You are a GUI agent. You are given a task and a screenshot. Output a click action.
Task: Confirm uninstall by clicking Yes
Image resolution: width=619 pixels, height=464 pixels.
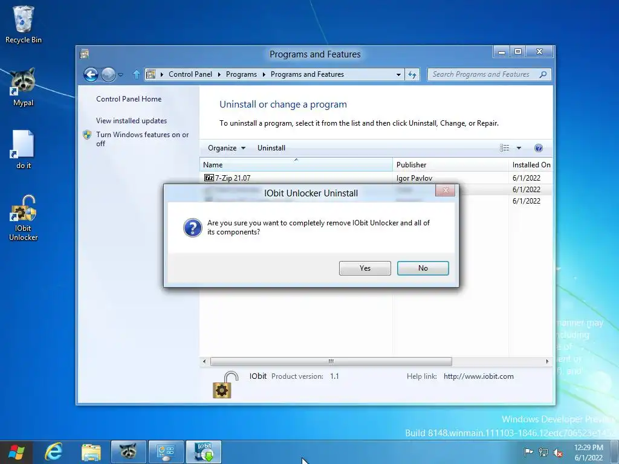point(365,268)
